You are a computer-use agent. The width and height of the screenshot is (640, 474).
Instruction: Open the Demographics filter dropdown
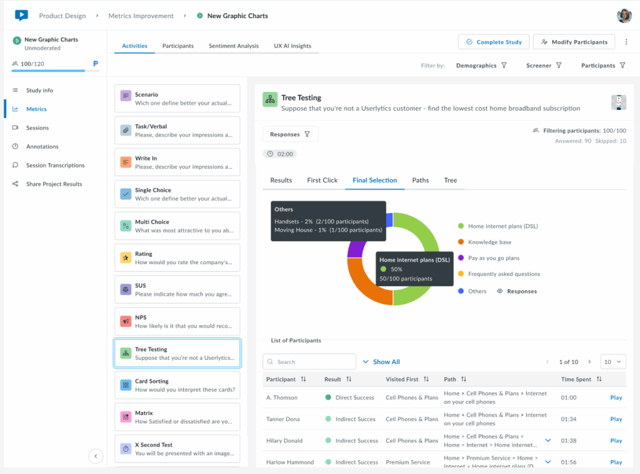tap(481, 66)
